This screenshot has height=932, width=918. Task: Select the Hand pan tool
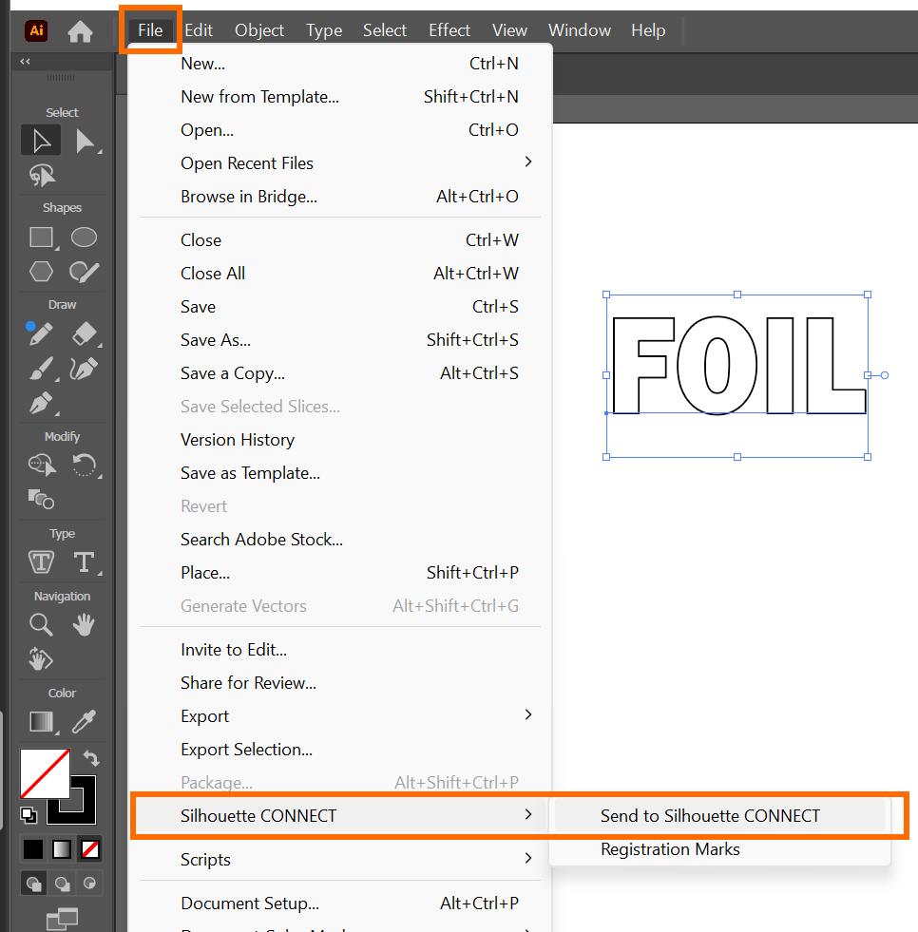[x=85, y=624]
